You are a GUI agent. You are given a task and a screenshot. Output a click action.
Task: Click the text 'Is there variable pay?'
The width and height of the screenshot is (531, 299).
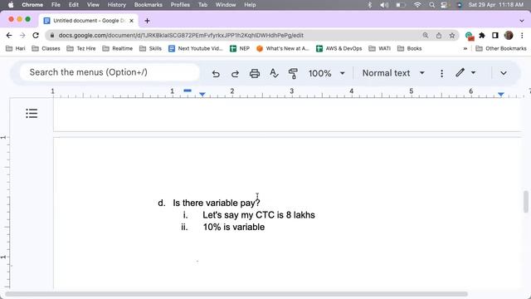(217, 203)
